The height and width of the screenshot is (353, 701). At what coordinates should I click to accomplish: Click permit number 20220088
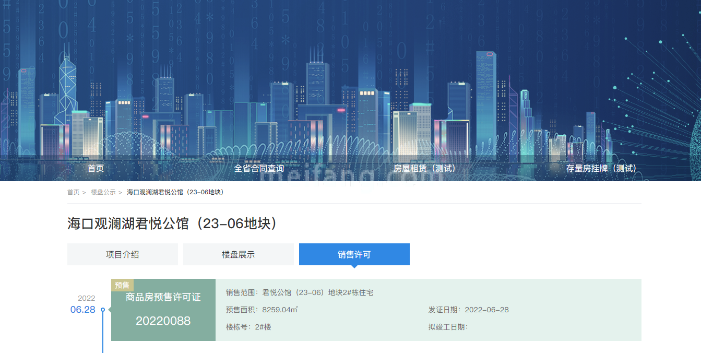163,321
